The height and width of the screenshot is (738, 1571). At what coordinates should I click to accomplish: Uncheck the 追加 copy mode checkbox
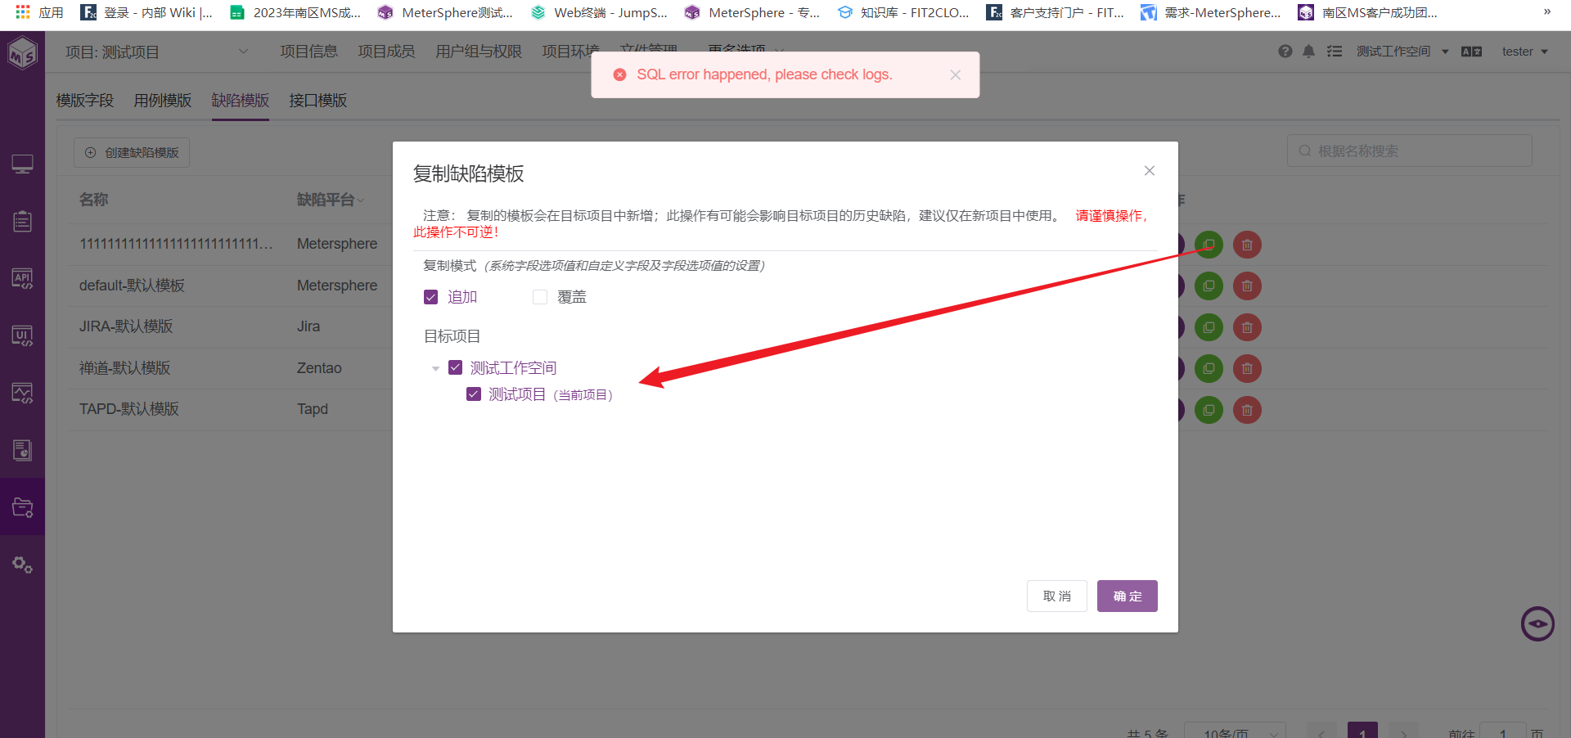click(430, 297)
